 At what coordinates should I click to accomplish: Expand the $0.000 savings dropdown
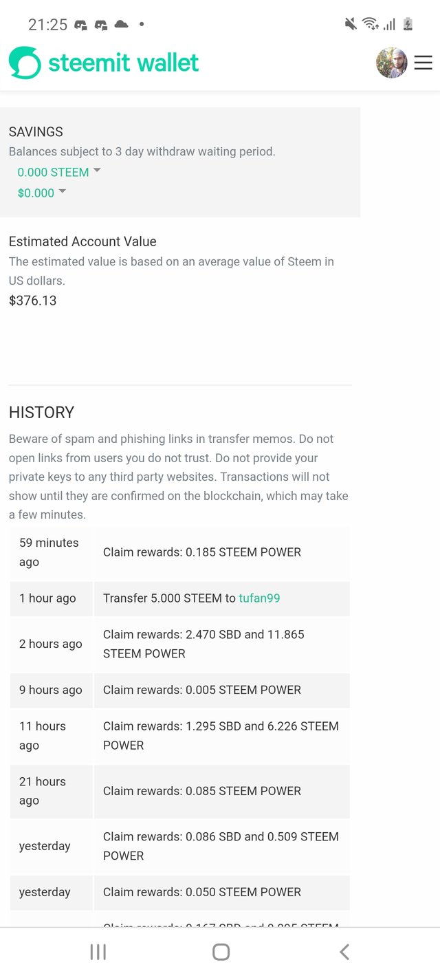pyautogui.click(x=42, y=193)
